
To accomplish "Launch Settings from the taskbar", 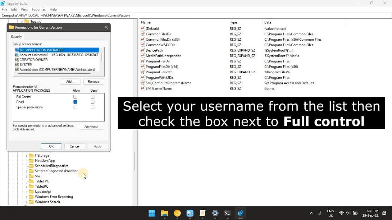I will point(215,213).
